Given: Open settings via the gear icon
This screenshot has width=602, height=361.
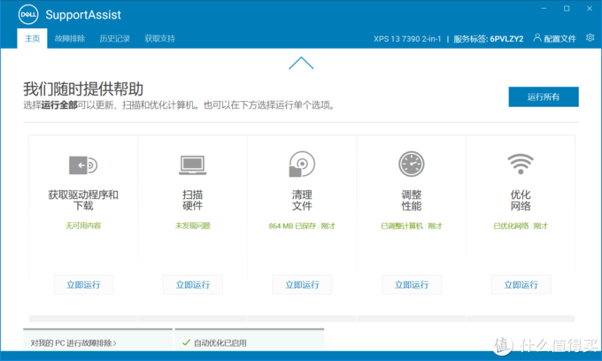Looking at the screenshot, I should pyautogui.click(x=590, y=38).
